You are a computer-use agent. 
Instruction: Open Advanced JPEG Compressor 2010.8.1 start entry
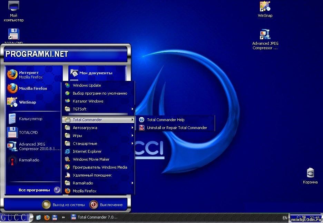tap(33, 146)
